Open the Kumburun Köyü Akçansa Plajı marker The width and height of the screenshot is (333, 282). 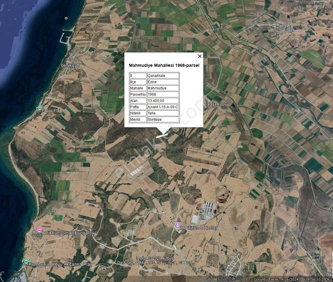(x=26, y=261)
